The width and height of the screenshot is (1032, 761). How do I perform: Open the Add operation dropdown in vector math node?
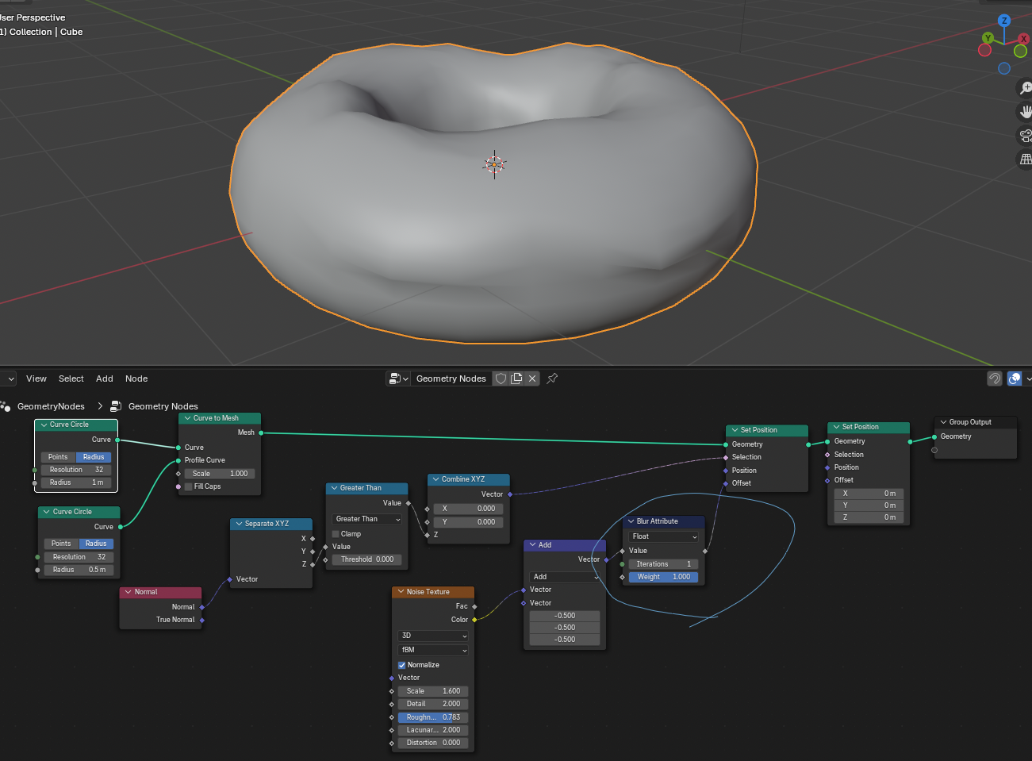click(566, 577)
